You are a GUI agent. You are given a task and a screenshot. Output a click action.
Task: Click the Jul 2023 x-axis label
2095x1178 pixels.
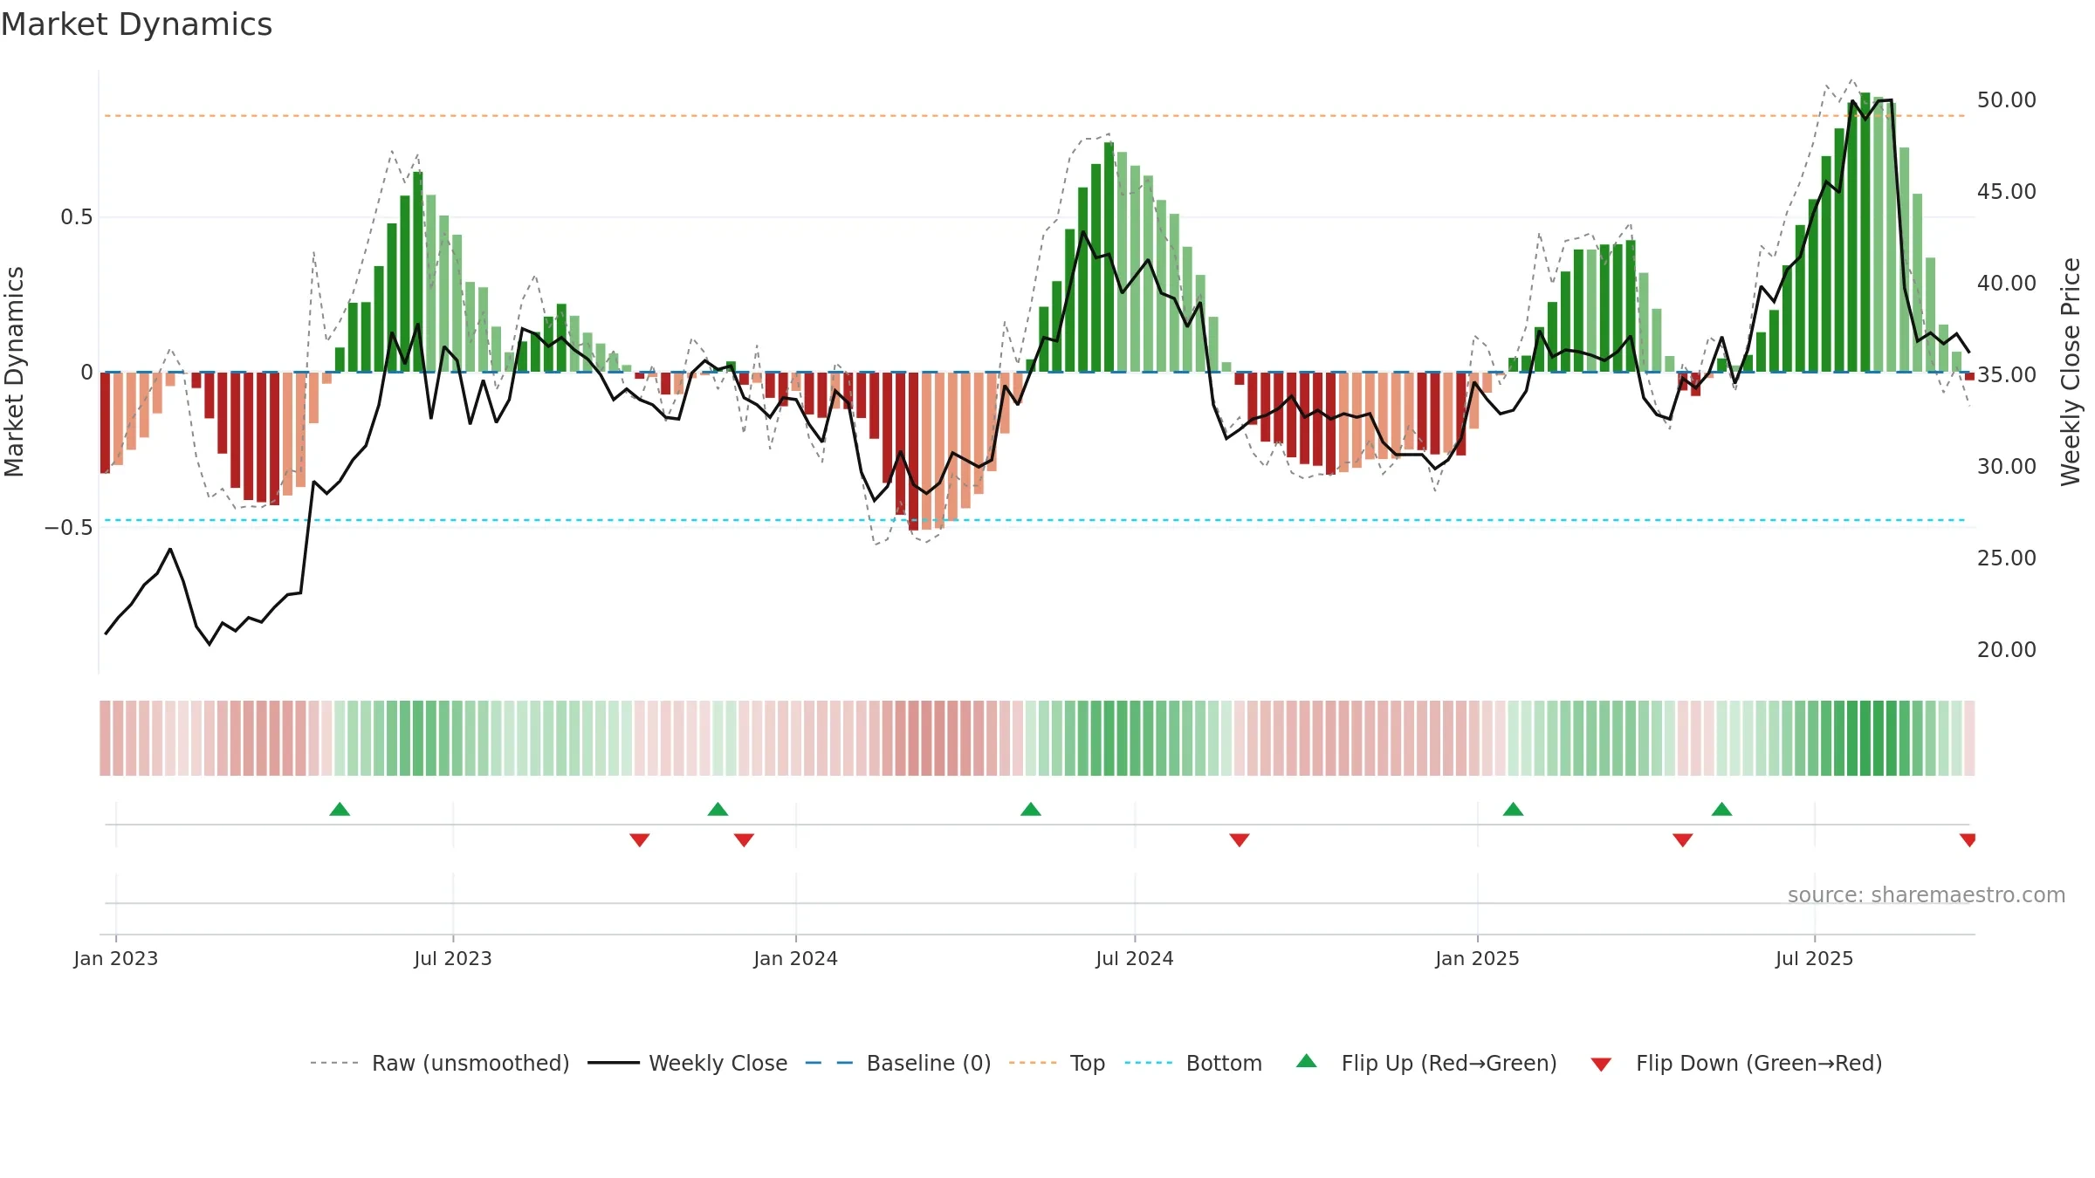pyautogui.click(x=453, y=958)
